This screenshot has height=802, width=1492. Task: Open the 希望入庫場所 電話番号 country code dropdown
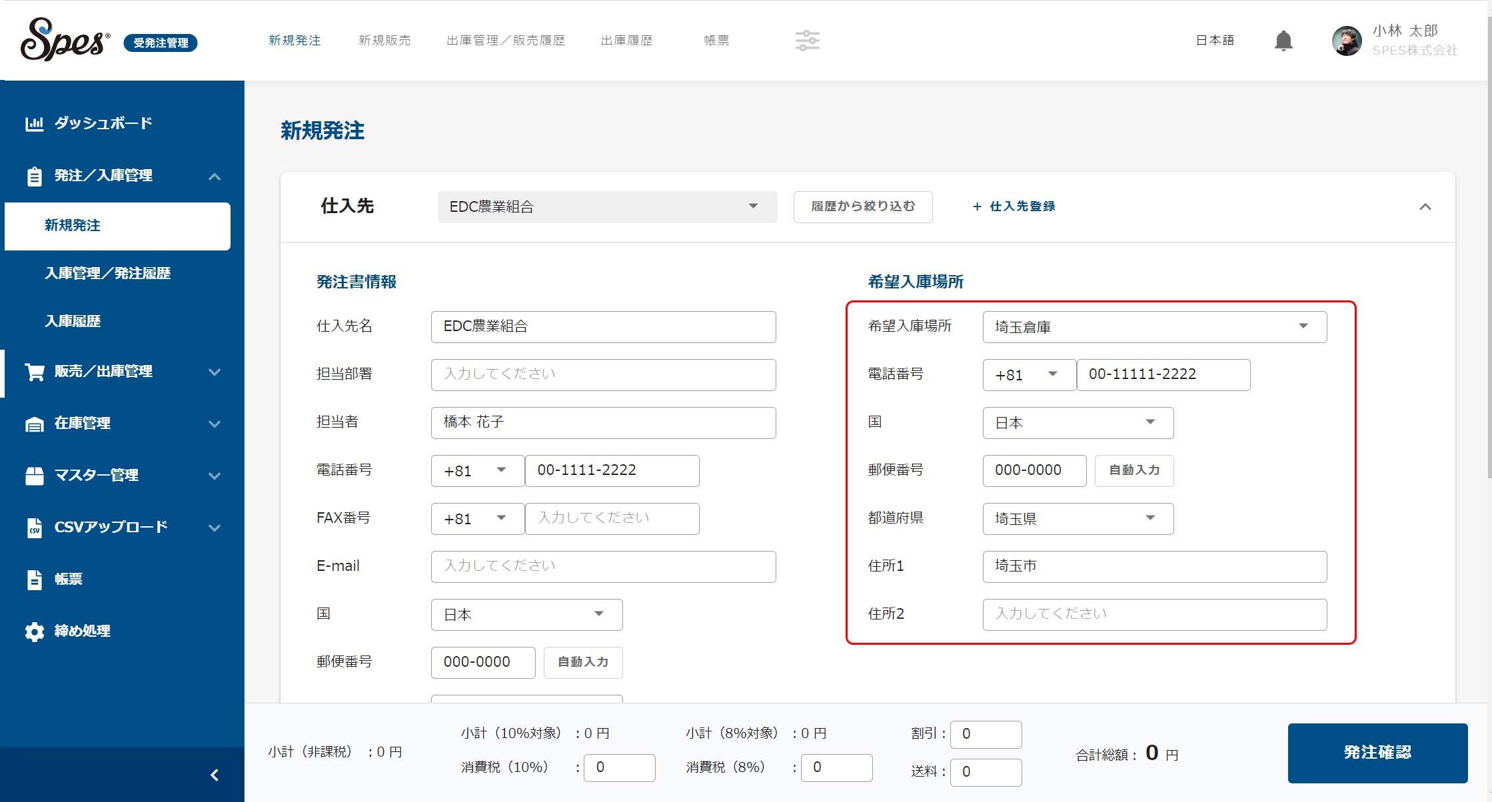pyautogui.click(x=1029, y=375)
